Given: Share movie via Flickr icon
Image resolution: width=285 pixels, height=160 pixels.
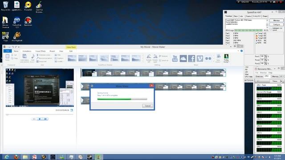Looking at the screenshot, I should [208, 58].
